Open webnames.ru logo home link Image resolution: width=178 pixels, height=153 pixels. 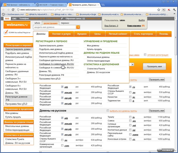click(17, 25)
